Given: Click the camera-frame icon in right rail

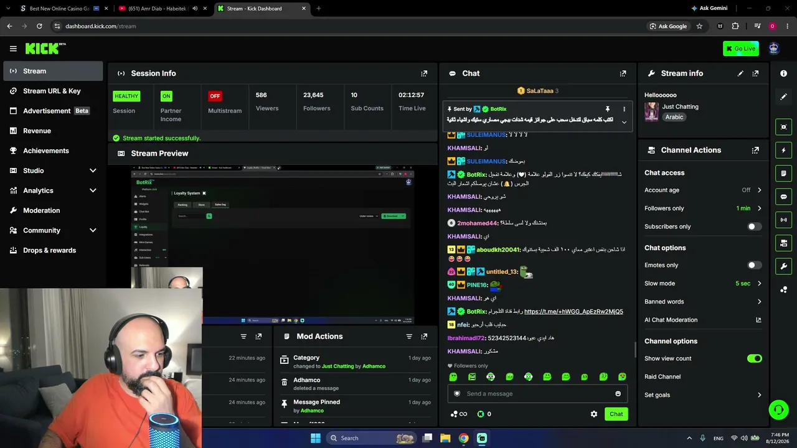Looking at the screenshot, I should pos(783,127).
